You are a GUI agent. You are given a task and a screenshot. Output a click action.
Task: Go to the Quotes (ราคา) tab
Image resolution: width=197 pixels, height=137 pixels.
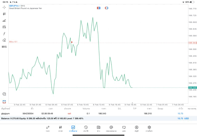click(48, 128)
